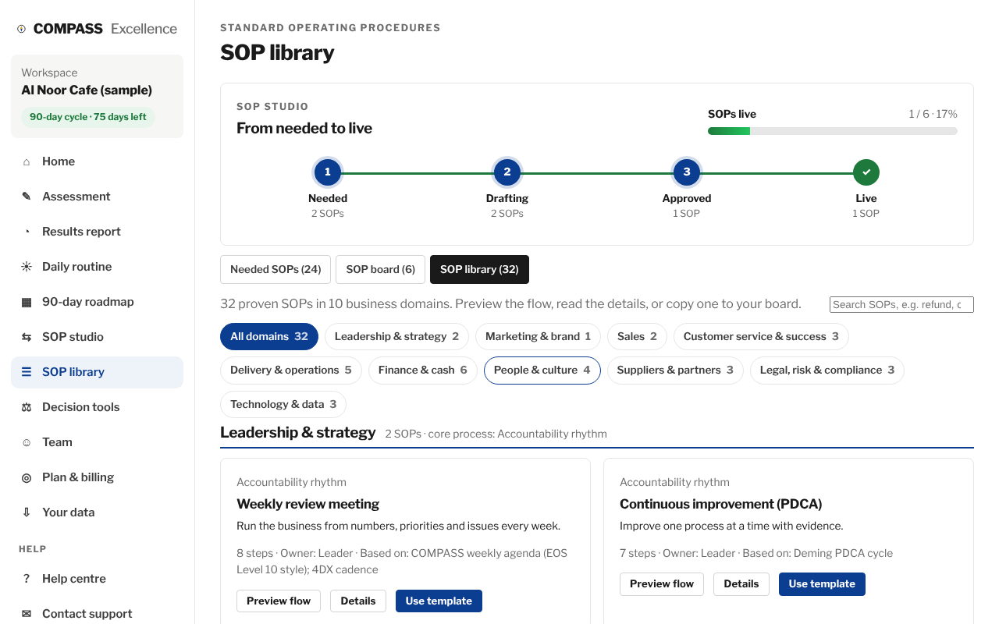Click the Your data download icon
The width and height of the screenshot is (999, 624).
27,512
